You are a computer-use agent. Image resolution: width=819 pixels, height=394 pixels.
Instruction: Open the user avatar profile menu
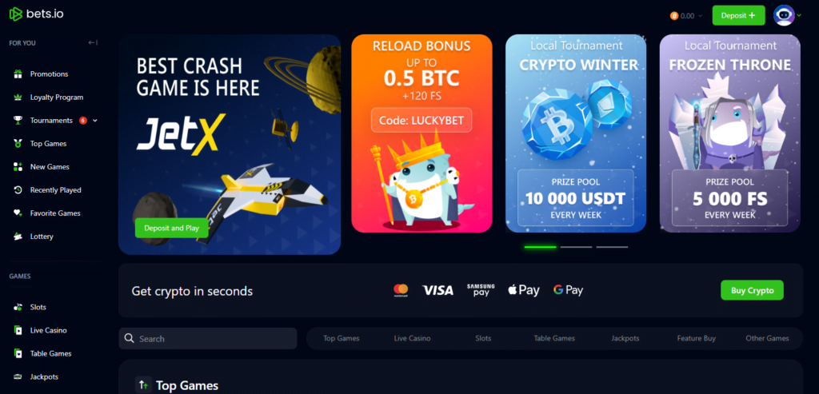coord(787,16)
